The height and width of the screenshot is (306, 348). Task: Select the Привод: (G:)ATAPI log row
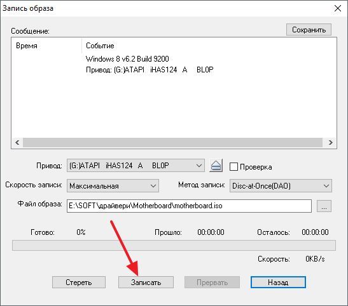[x=150, y=70]
